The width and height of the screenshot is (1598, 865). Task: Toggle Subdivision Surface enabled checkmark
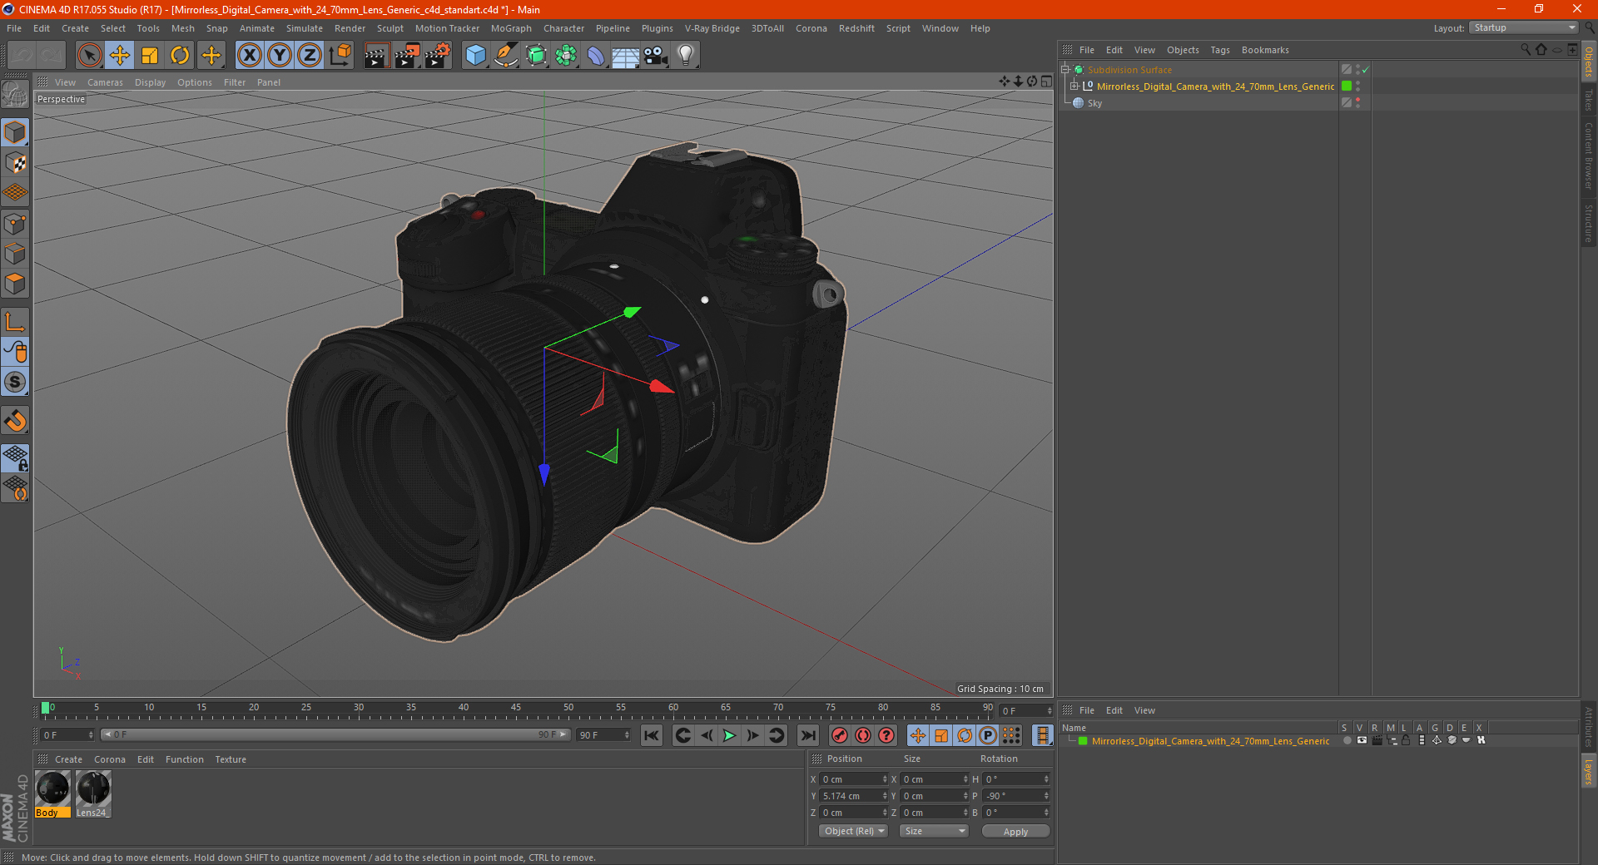pos(1366,70)
